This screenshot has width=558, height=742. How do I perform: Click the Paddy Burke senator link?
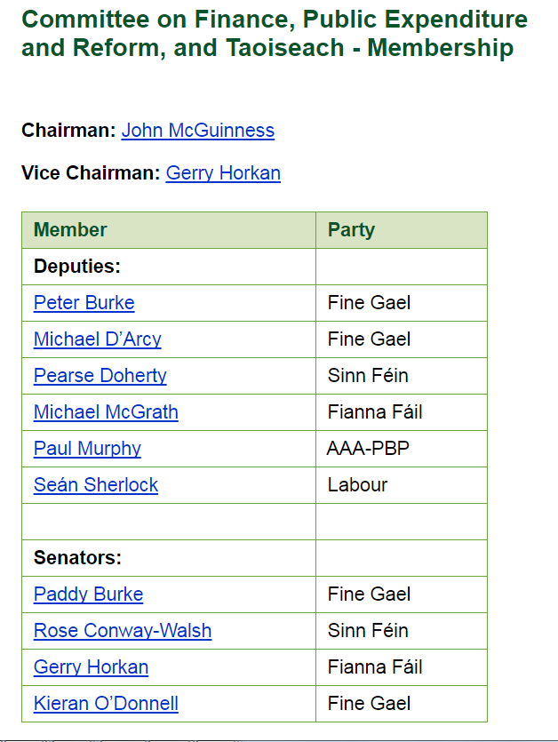click(88, 594)
